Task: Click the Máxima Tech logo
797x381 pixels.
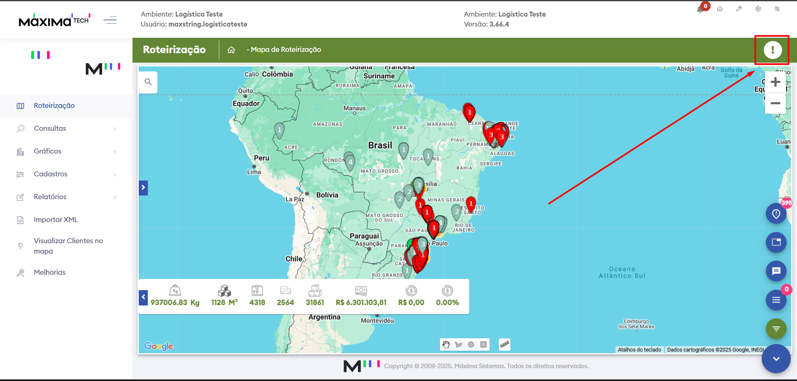Action: [54, 20]
